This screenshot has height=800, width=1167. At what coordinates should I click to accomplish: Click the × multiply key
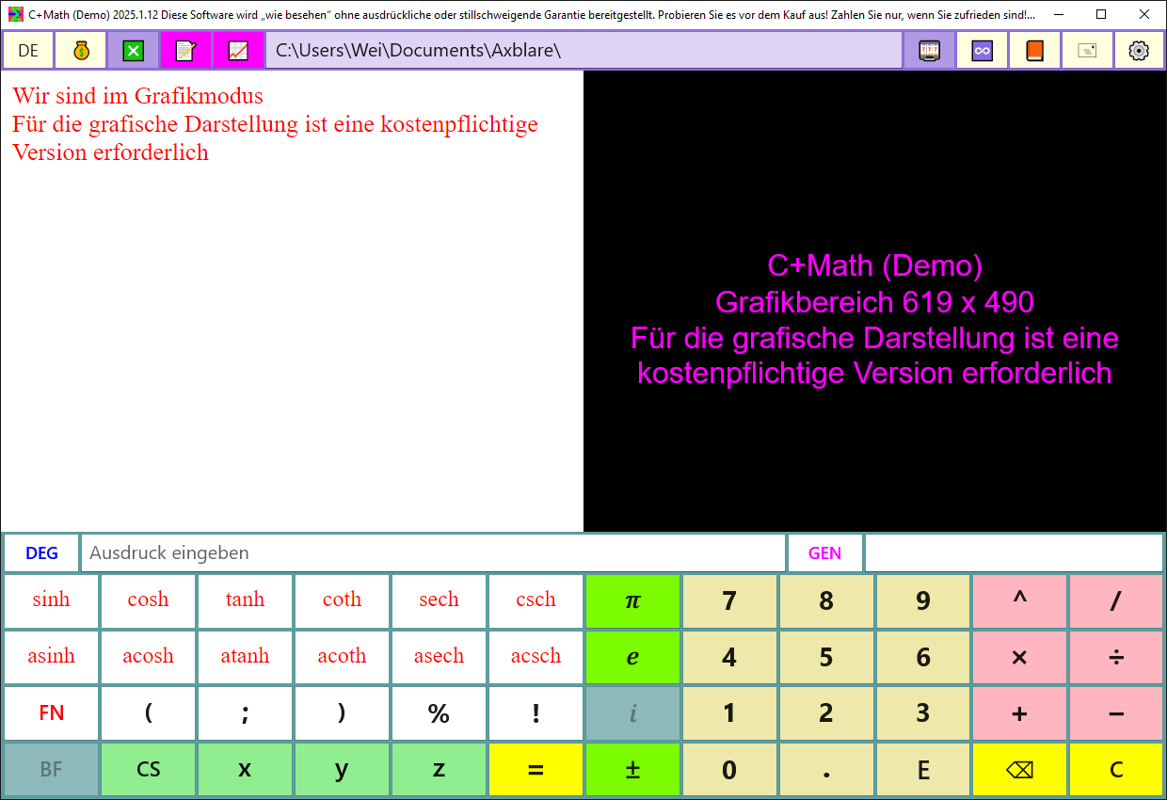pyautogui.click(x=1019, y=657)
